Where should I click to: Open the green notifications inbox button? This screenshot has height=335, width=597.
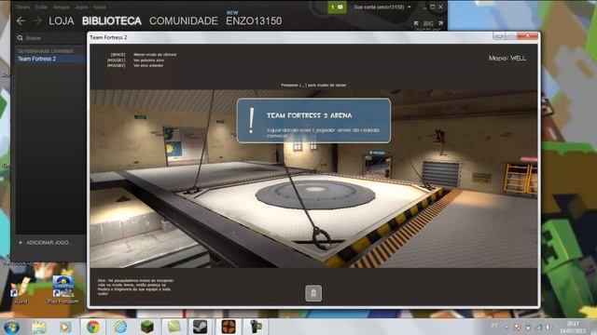pos(337,7)
